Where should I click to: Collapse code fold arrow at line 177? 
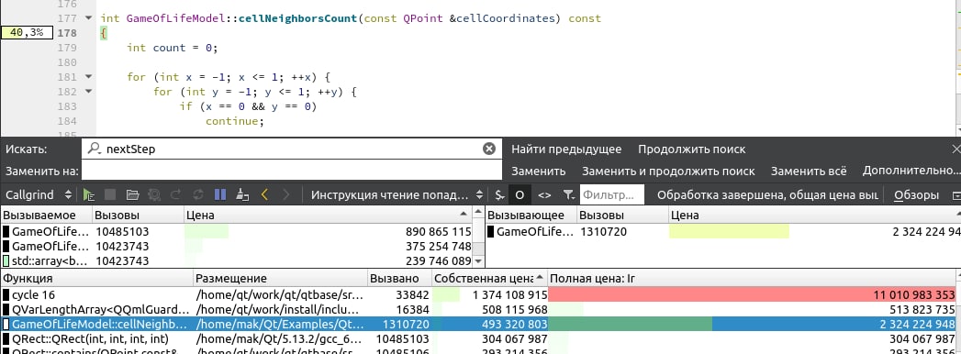point(88,18)
